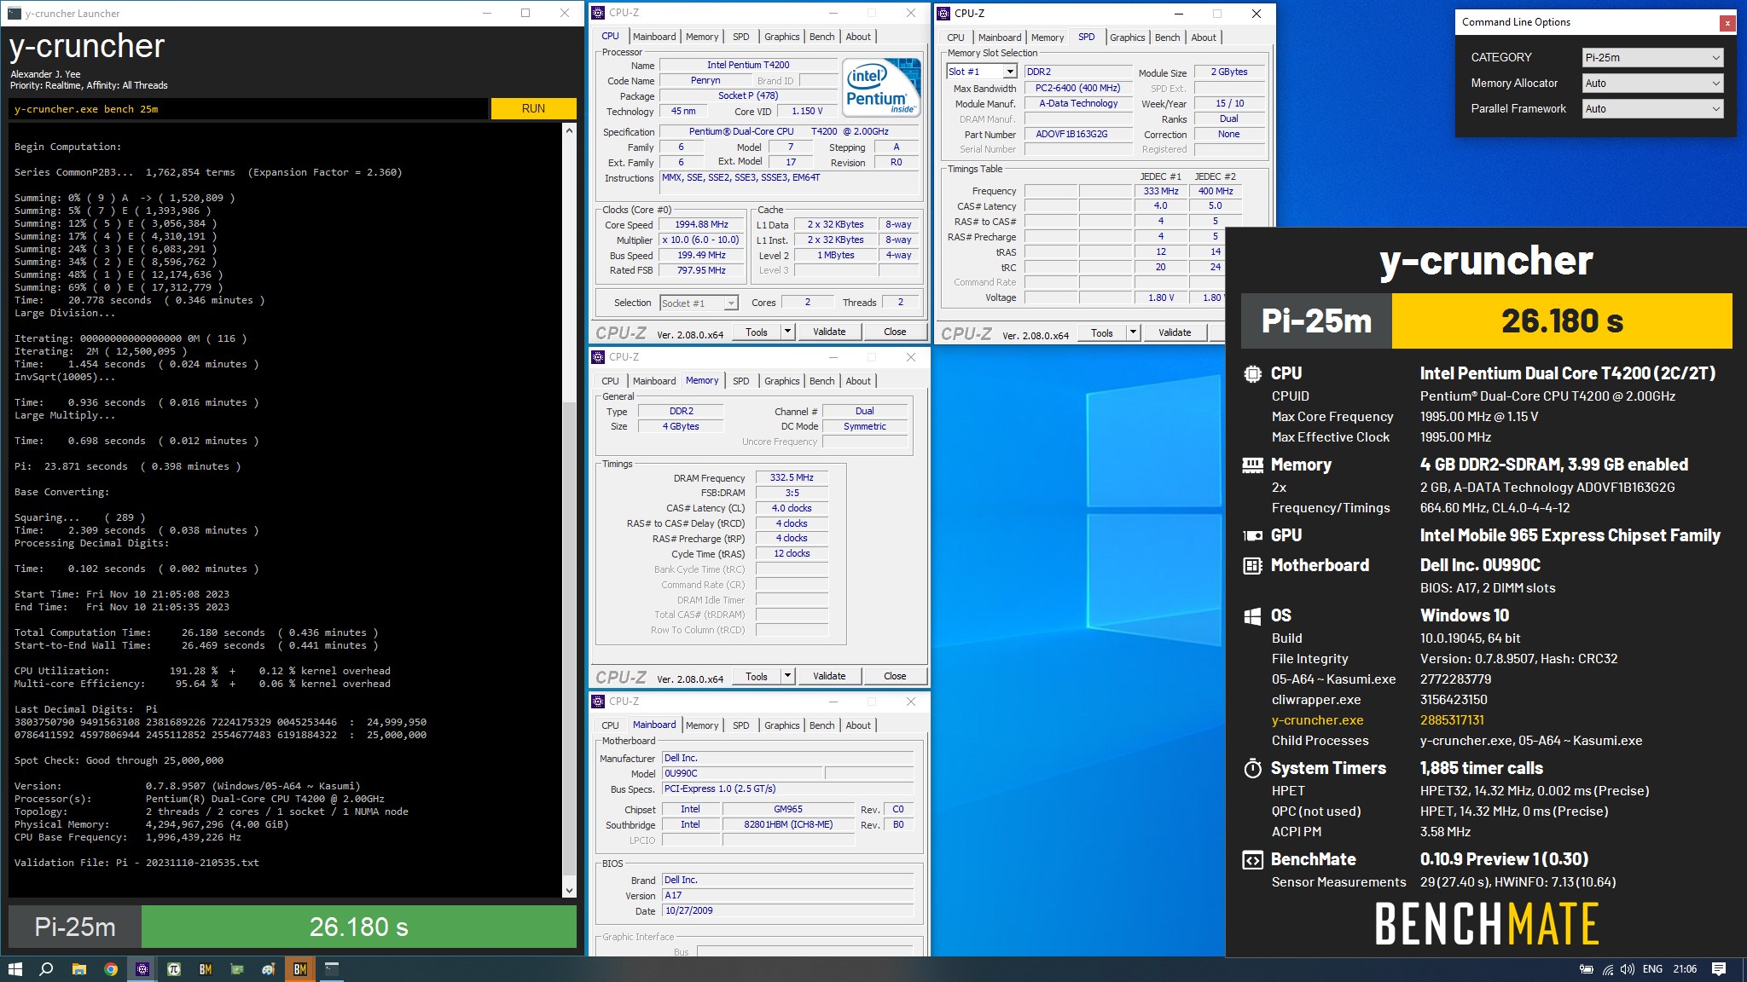The height and width of the screenshot is (982, 1747).
Task: Click the y-cruncher output scrollbar thumb
Action: 569,638
